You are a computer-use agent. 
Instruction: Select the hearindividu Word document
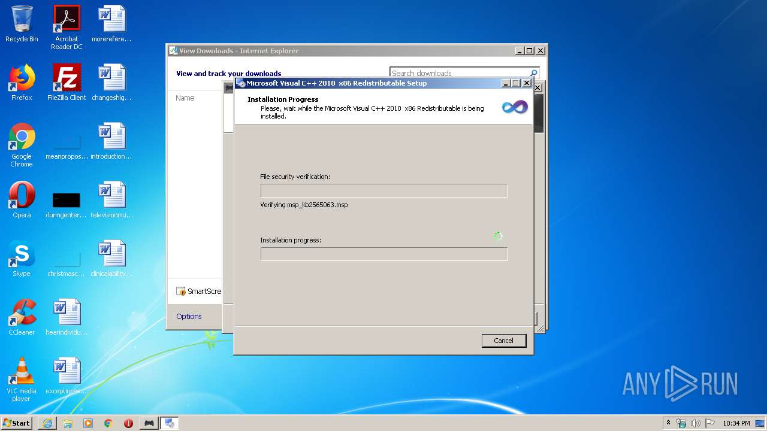pos(67,317)
